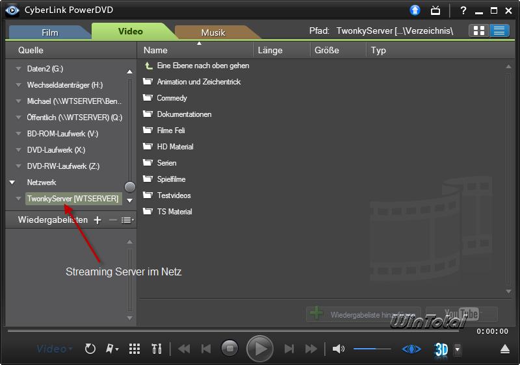The width and height of the screenshot is (520, 365).
Task: Skip to next track
Action: point(289,349)
